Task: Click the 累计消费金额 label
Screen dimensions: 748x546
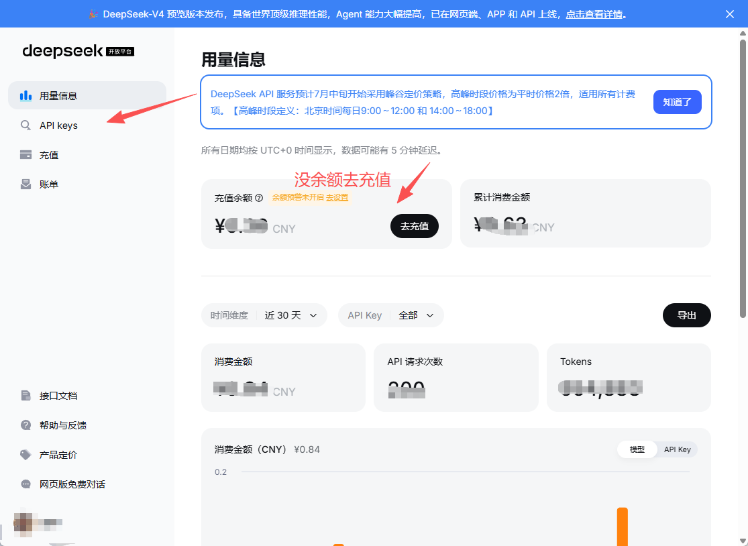Action: tap(502, 197)
